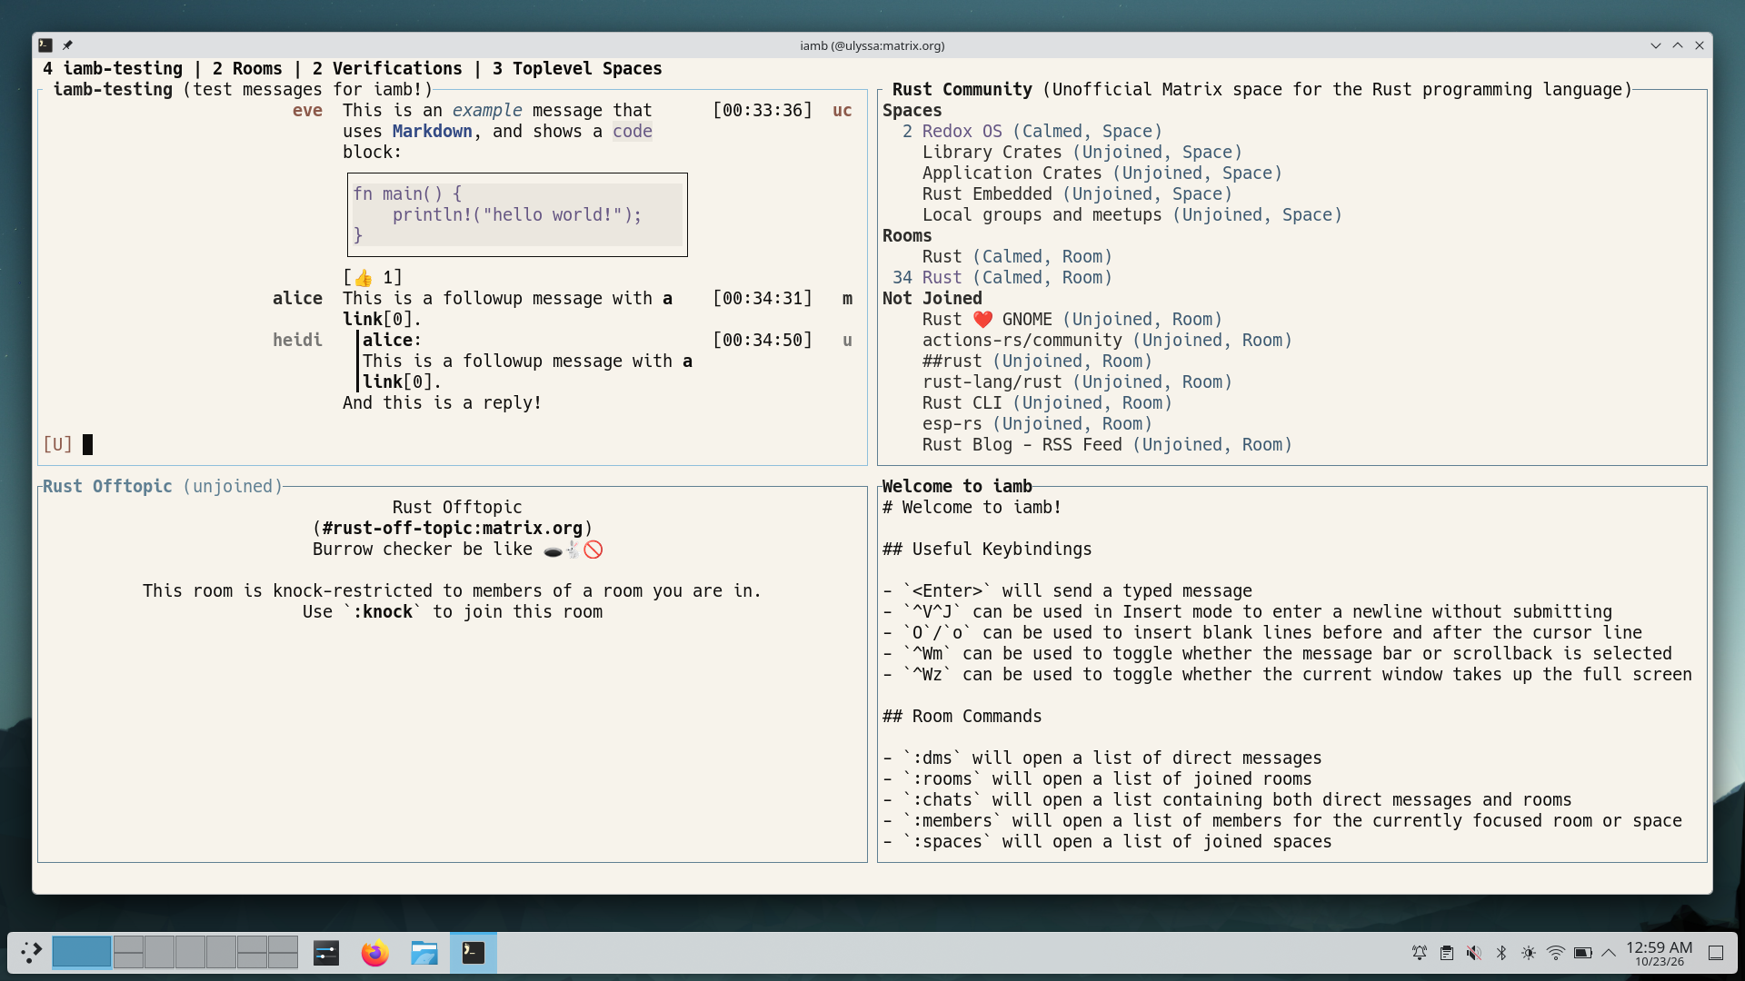Viewport: 1745px width, 981px height.
Task: Open the Wi-Fi network tray icon
Action: click(x=1555, y=953)
